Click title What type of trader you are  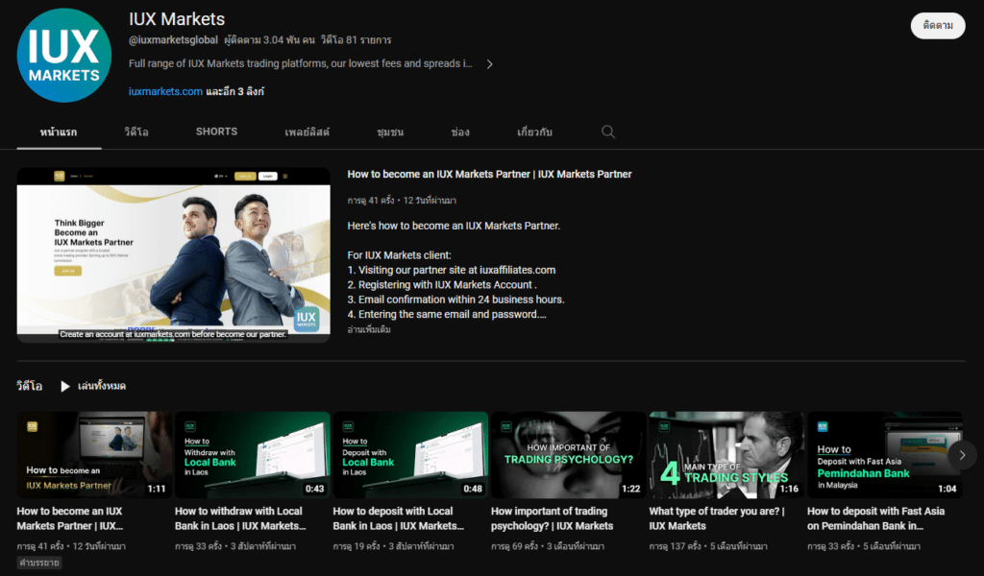pyautogui.click(x=717, y=518)
